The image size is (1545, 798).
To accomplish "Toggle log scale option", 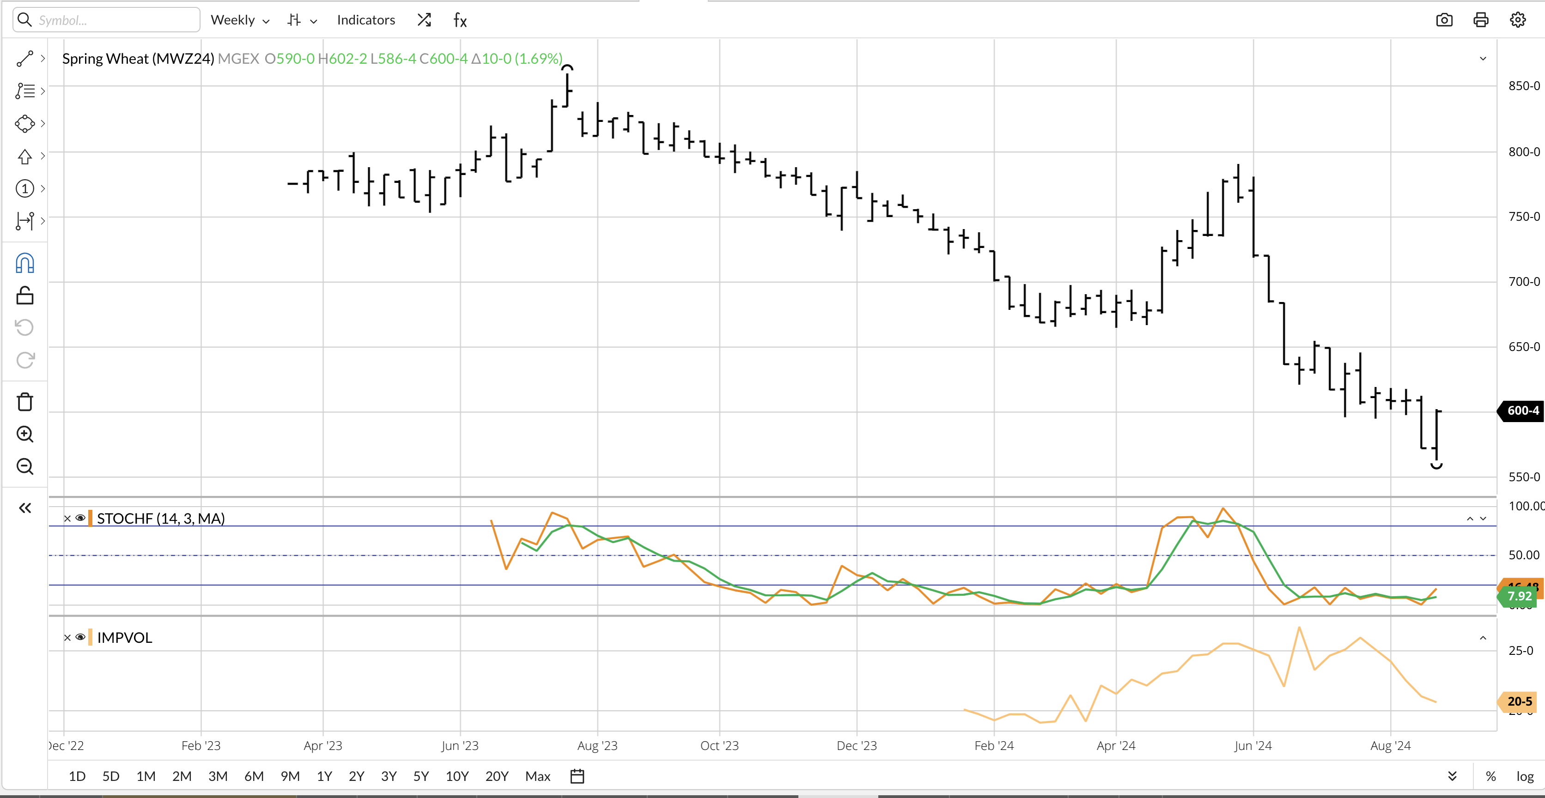I will click(x=1525, y=776).
